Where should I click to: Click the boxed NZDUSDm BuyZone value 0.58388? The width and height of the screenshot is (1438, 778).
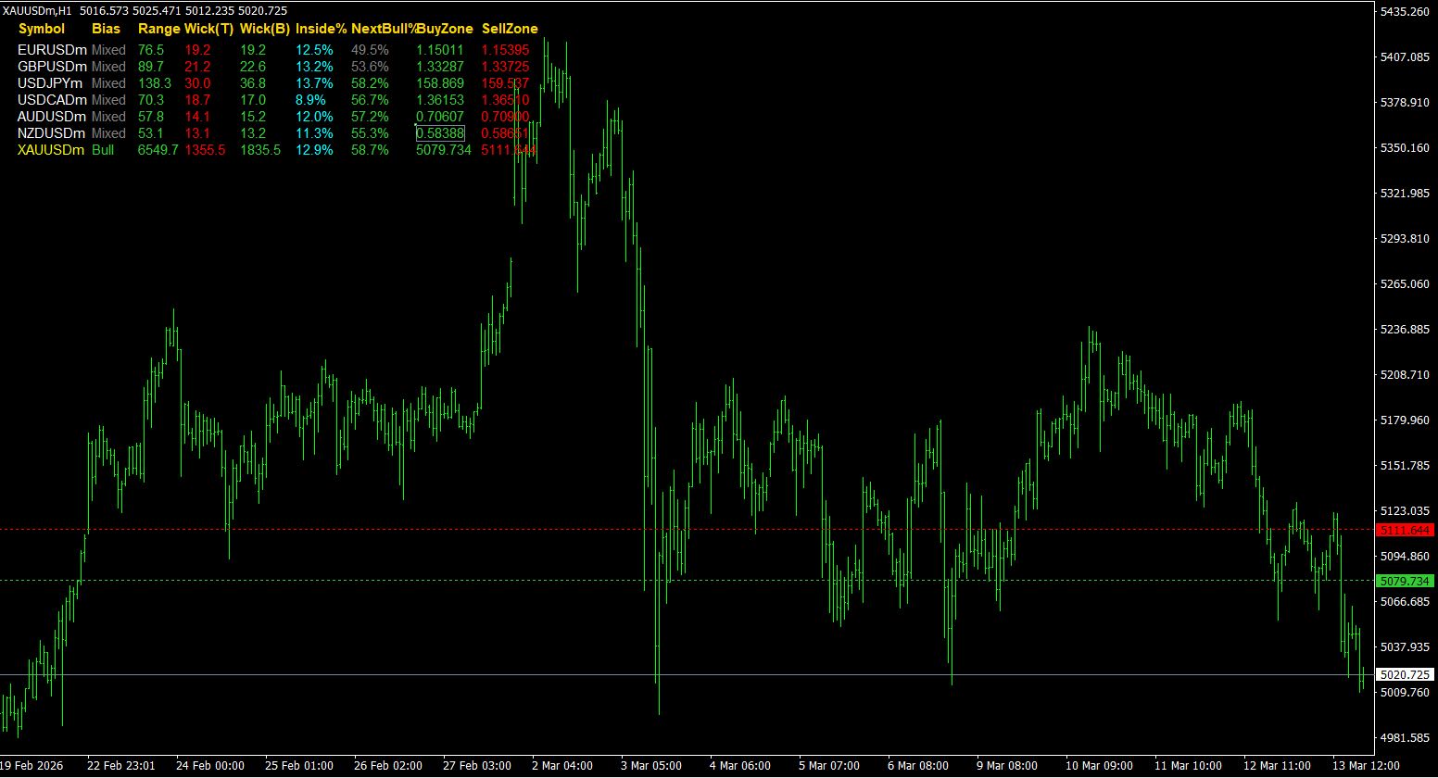[x=440, y=133]
